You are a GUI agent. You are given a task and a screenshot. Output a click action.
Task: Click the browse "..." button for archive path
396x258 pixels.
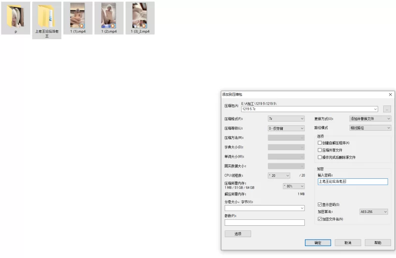[x=387, y=109]
